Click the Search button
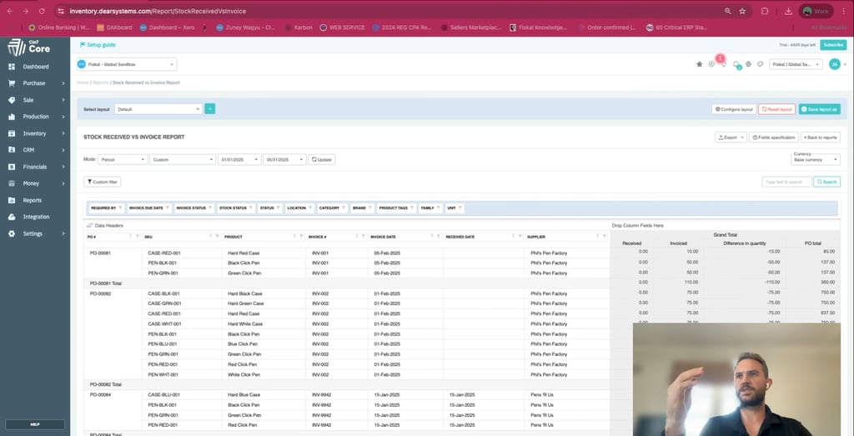The width and height of the screenshot is (854, 436). click(x=826, y=182)
